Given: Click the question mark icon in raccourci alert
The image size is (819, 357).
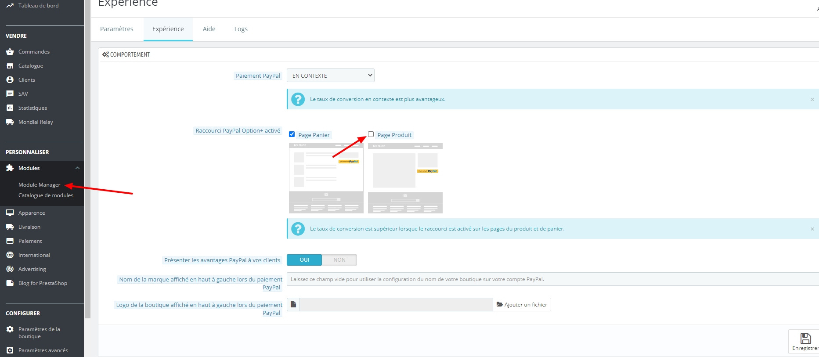Looking at the screenshot, I should pyautogui.click(x=298, y=229).
